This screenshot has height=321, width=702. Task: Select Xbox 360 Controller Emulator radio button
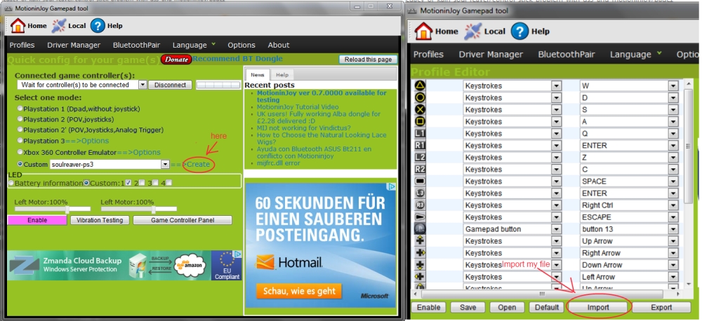coord(20,152)
